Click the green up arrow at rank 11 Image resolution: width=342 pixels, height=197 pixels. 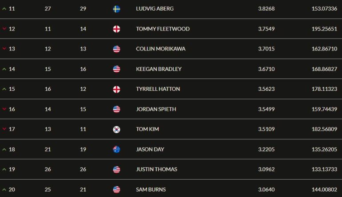coord(4,9)
